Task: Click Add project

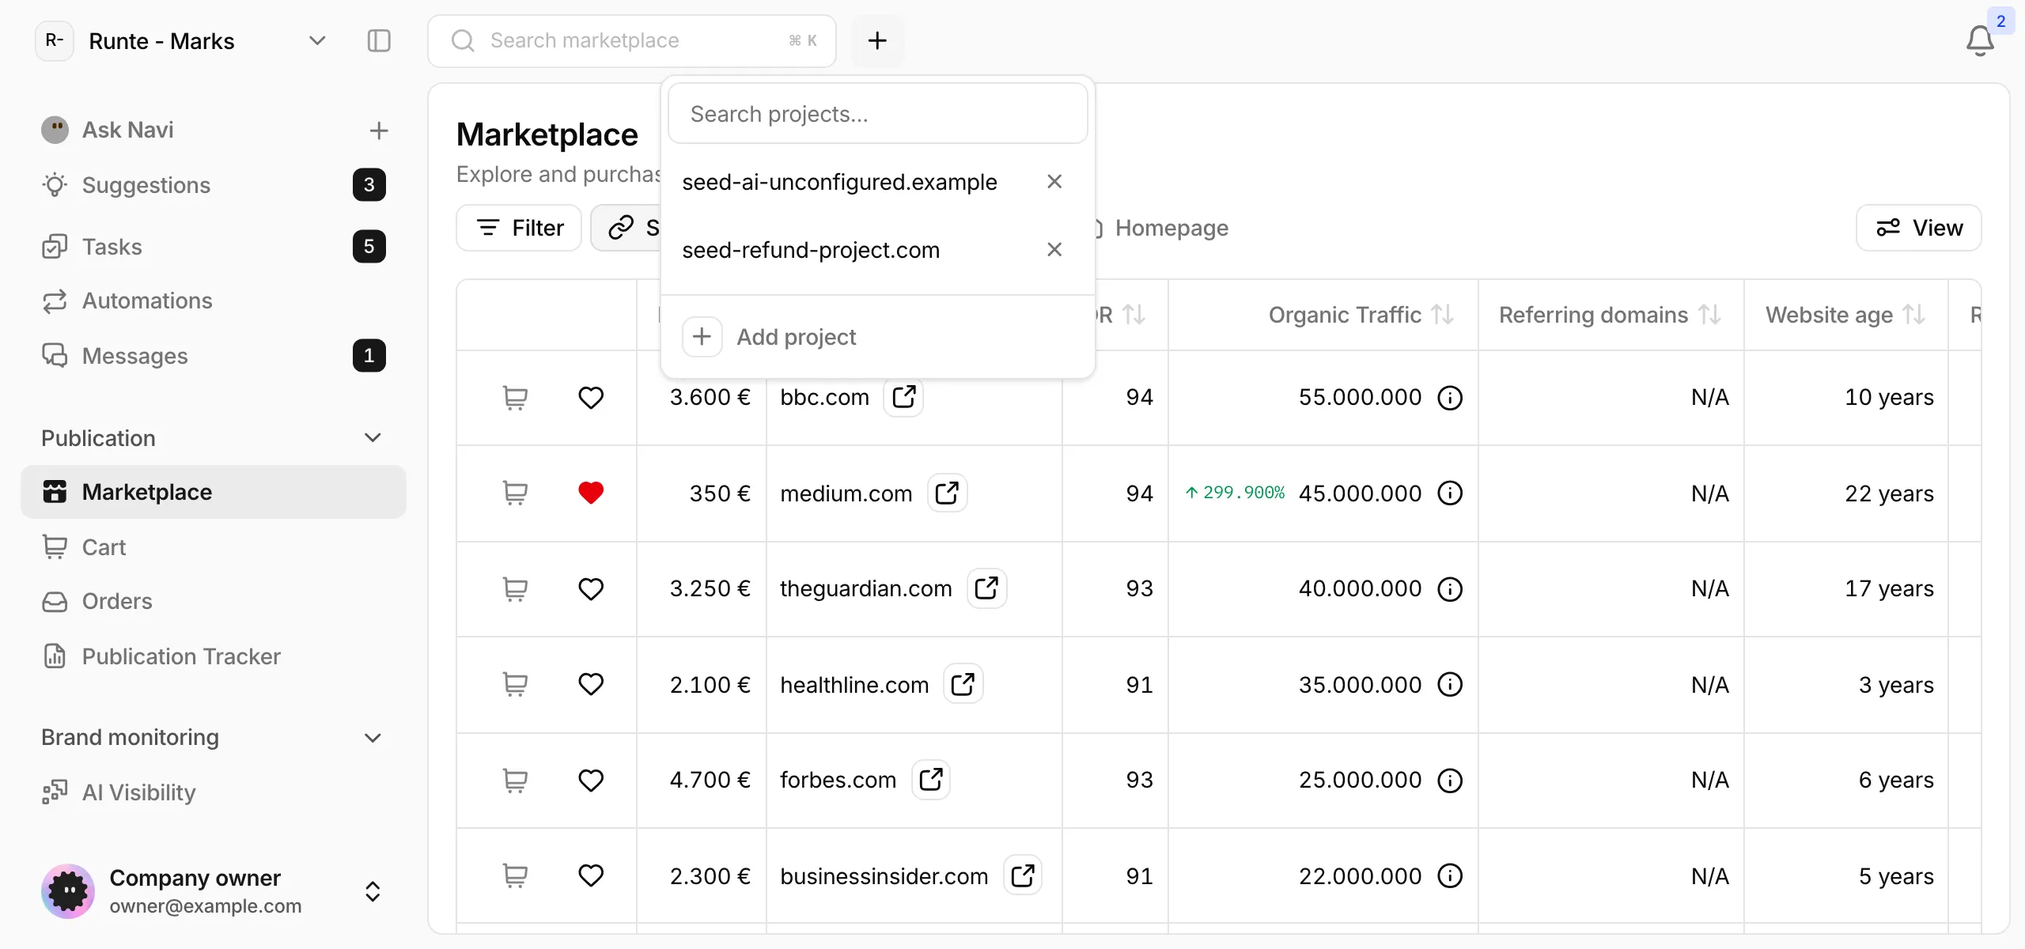Action: (x=878, y=337)
